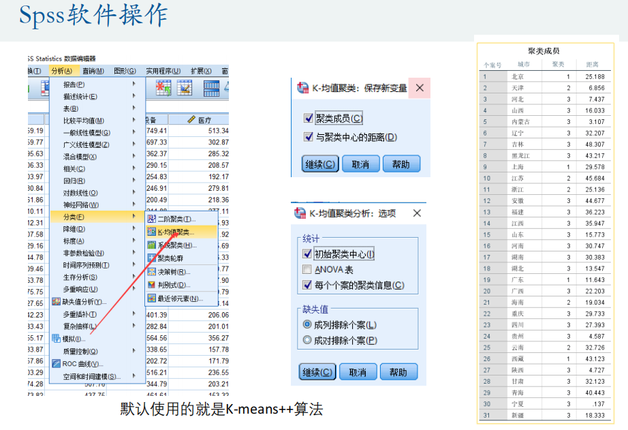Select the 成列排除个案(L) radio button
Screen dimensions: 628x430
[x=307, y=324]
